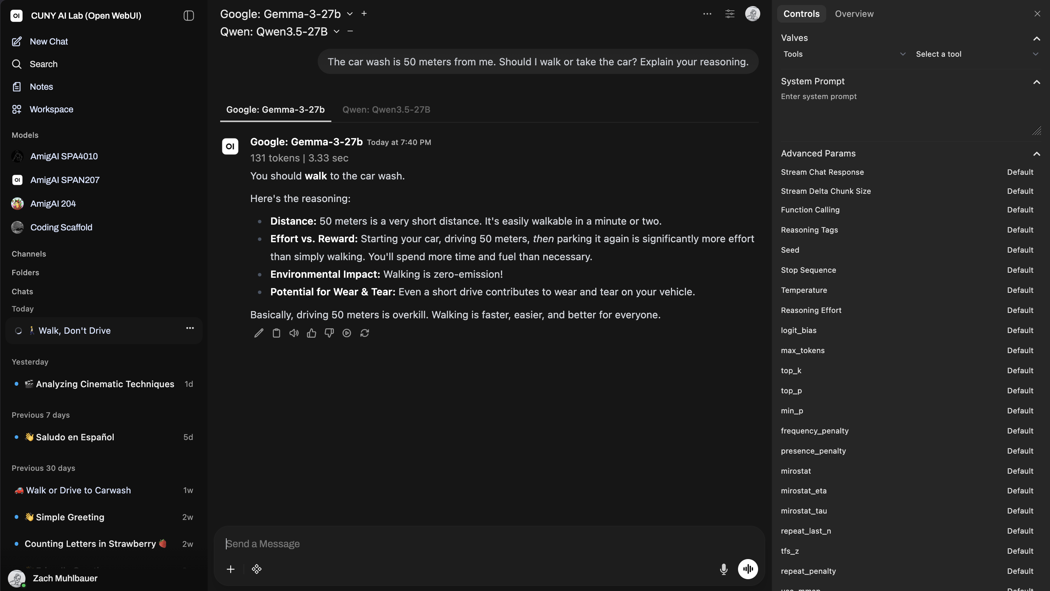Image resolution: width=1050 pixels, height=591 pixels.
Task: Click the New Chat pencil icon
Action: 17,42
